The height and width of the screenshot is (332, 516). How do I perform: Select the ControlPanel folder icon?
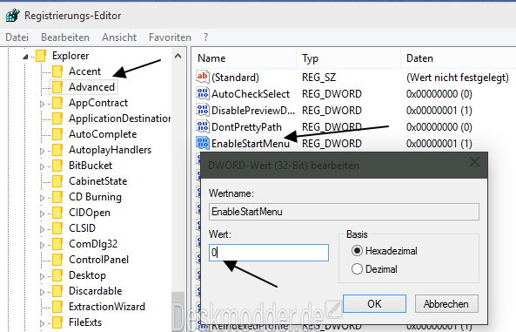coord(57,260)
